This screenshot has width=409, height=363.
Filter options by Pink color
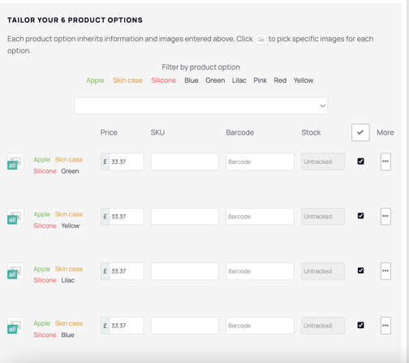click(260, 80)
